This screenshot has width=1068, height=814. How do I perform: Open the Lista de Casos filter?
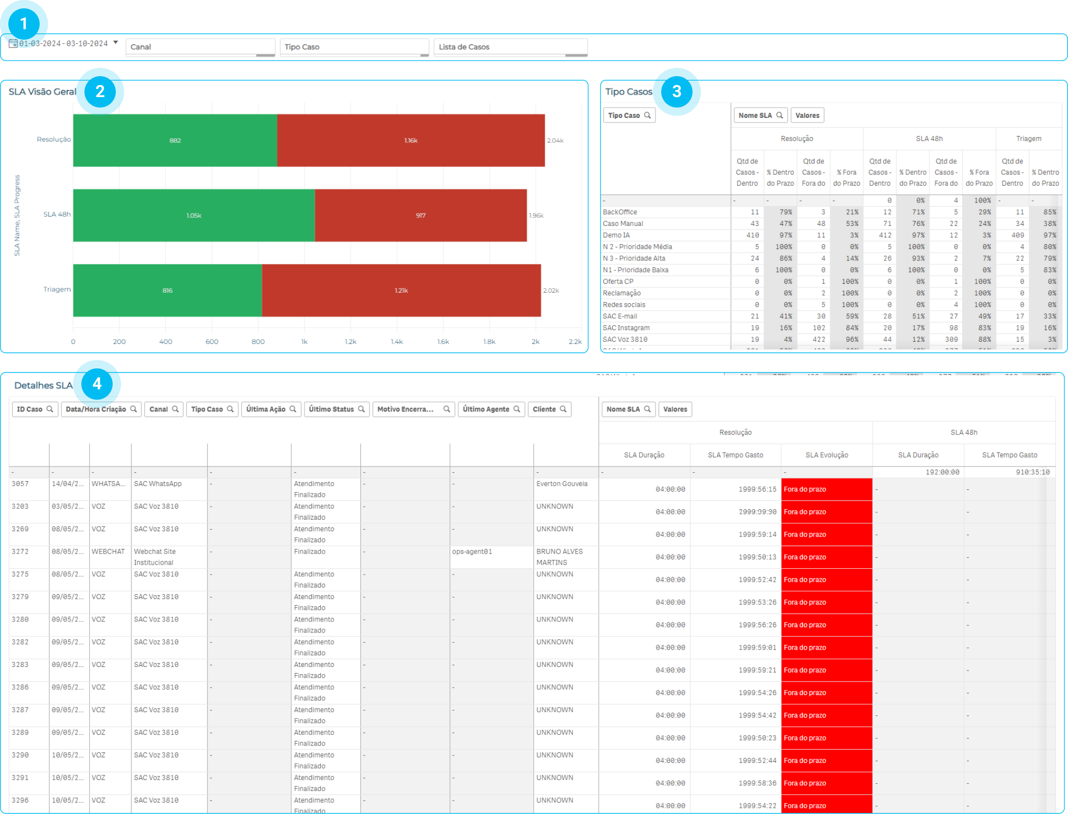[x=510, y=47]
